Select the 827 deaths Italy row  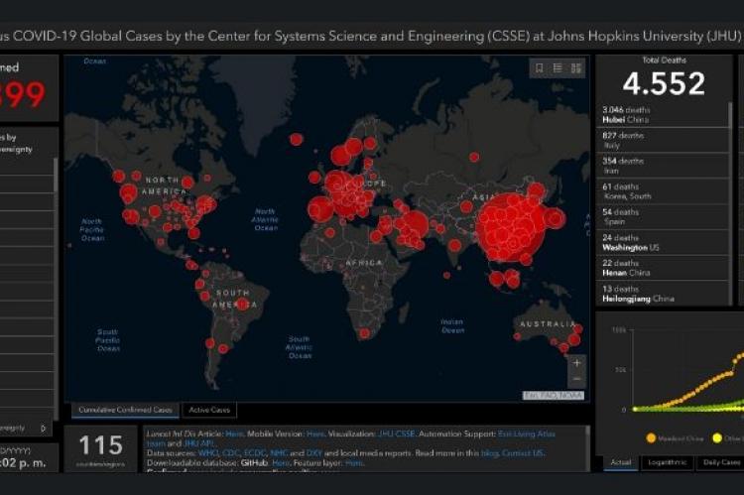click(662, 140)
